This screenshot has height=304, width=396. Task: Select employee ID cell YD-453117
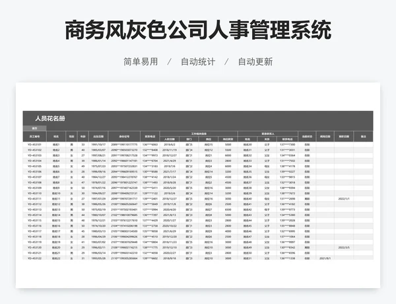point(34,231)
